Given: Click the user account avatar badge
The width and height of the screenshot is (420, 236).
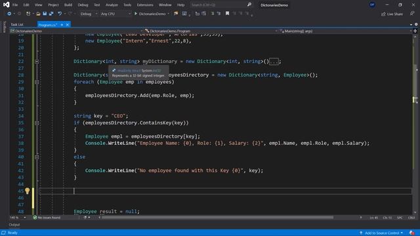Looking at the screenshot, I should click(x=372, y=5).
